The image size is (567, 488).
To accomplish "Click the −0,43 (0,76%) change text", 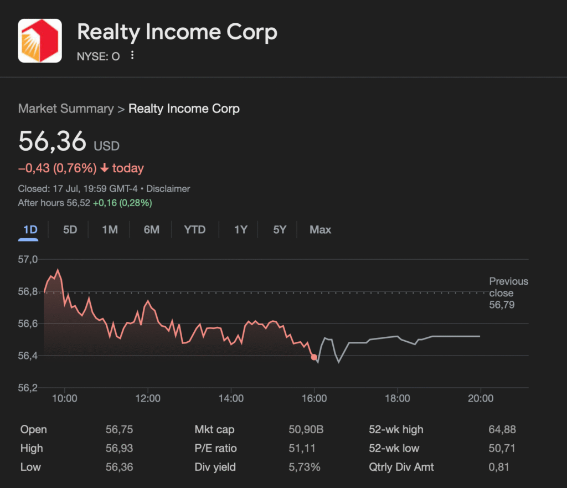I will click(58, 168).
